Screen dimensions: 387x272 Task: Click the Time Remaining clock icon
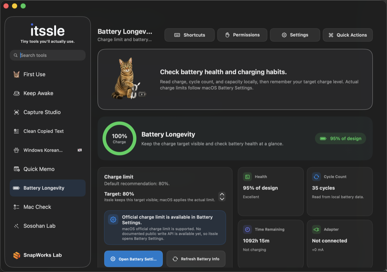(x=247, y=229)
